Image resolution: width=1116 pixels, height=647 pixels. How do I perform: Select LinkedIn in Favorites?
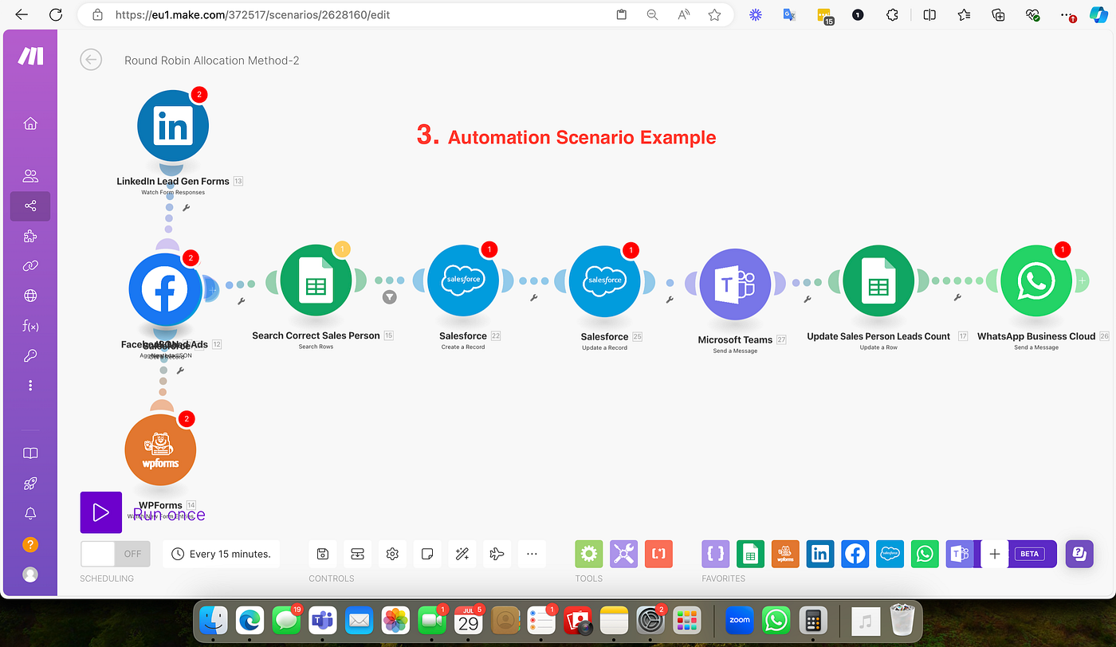820,554
